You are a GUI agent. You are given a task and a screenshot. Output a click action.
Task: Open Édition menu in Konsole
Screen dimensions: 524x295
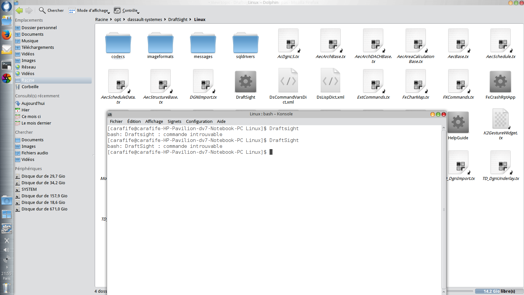tap(134, 122)
